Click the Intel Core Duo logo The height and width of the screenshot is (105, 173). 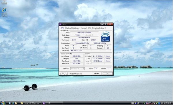(105, 37)
